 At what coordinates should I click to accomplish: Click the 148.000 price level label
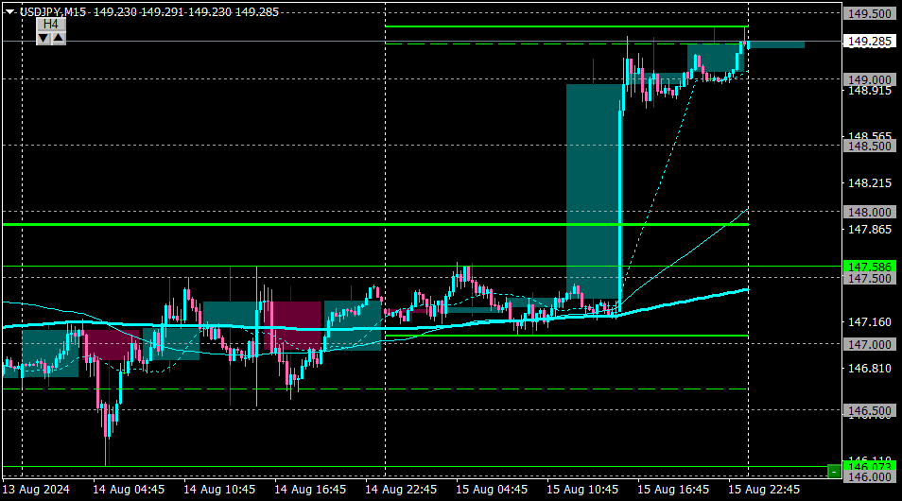point(870,213)
